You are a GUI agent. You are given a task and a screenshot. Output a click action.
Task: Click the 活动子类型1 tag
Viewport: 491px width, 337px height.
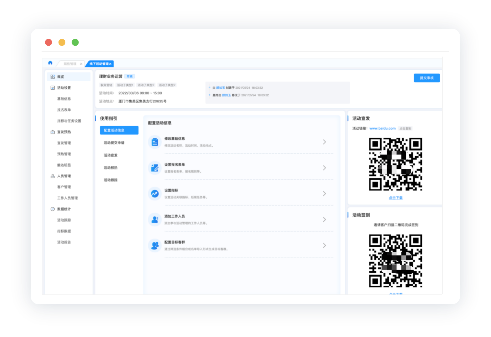(125, 85)
